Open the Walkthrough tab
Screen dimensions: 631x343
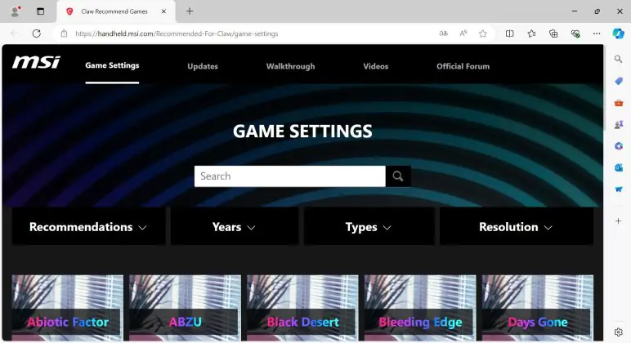pyautogui.click(x=290, y=66)
